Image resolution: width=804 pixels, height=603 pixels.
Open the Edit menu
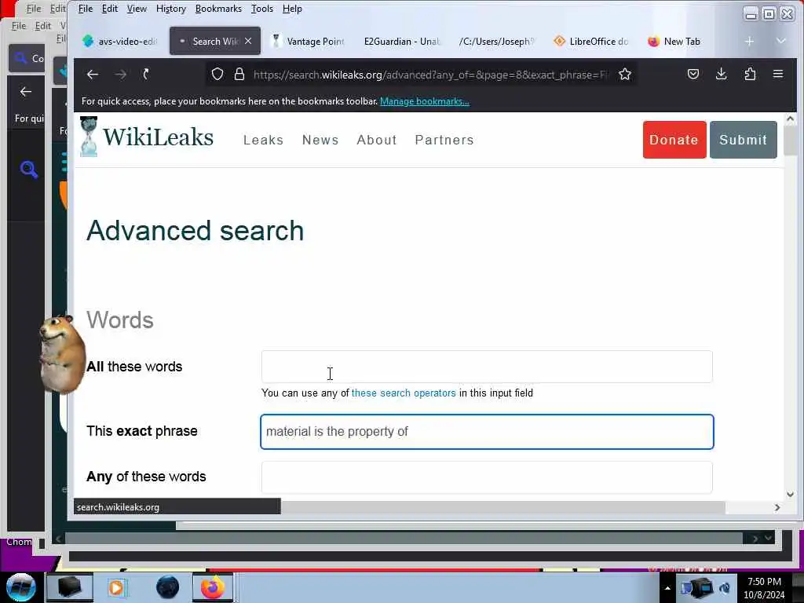point(110,9)
